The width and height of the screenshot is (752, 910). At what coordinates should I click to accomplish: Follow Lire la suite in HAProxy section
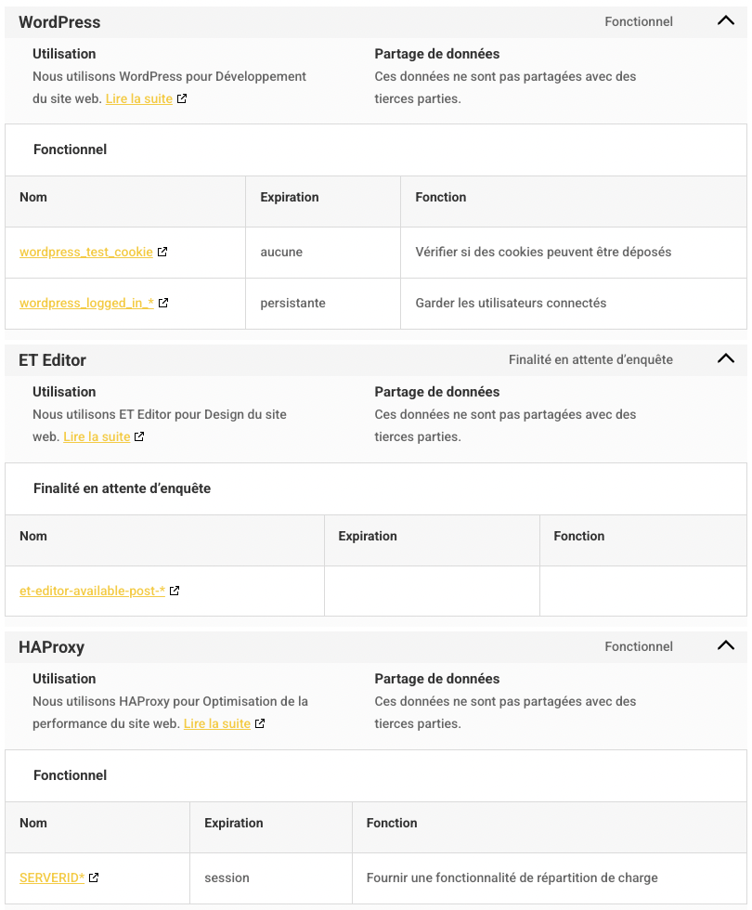(x=217, y=723)
